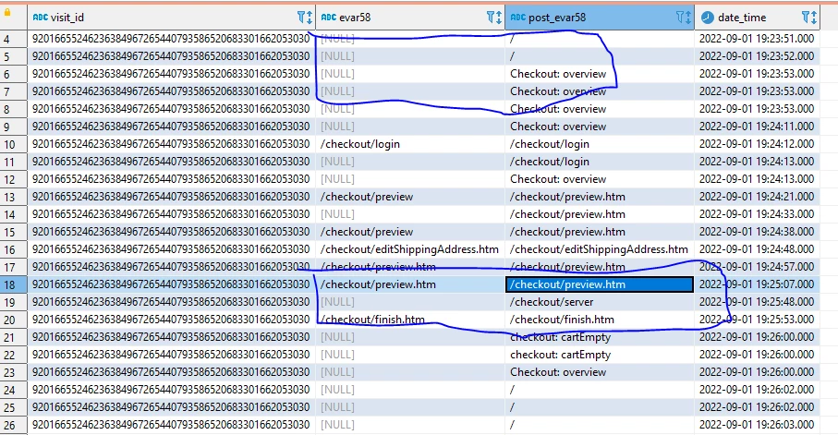Click the post_evar58 '/checkout/finish.htm' cell in row 20

(x=600, y=320)
